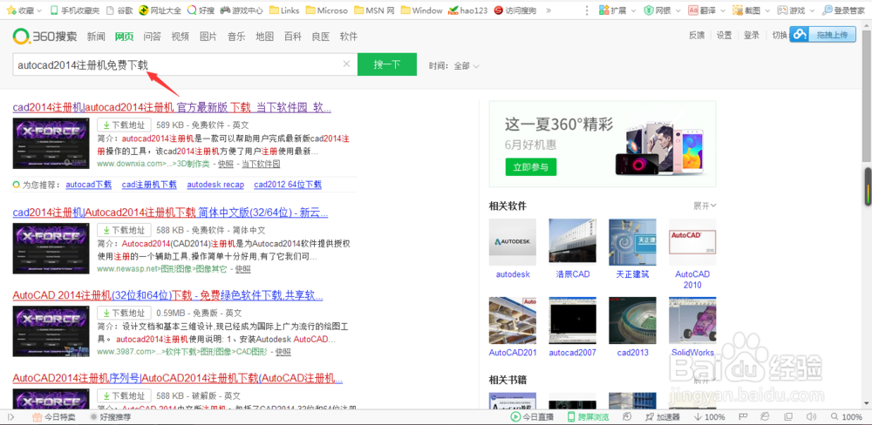The width and height of the screenshot is (872, 425).
Task: Open the AutoCAD 2014注册机(32位和64位)下载 result link
Action: tap(167, 295)
